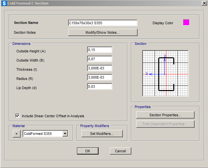Focus the Radius (R) input field
Viewport: 208px width, 168px height.
pyautogui.click(x=100, y=77)
